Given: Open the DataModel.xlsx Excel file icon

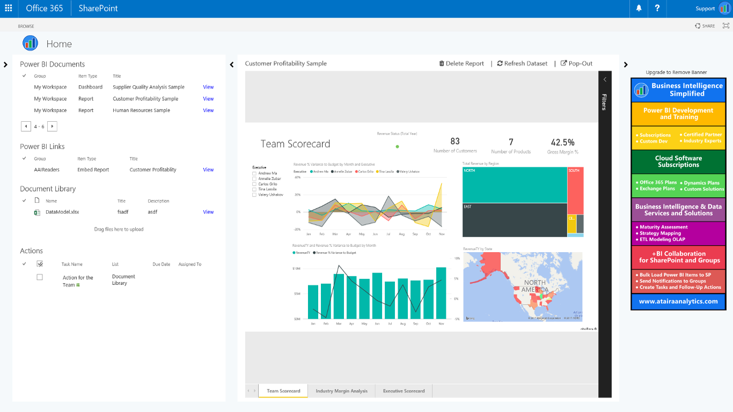Looking at the screenshot, I should (37, 212).
